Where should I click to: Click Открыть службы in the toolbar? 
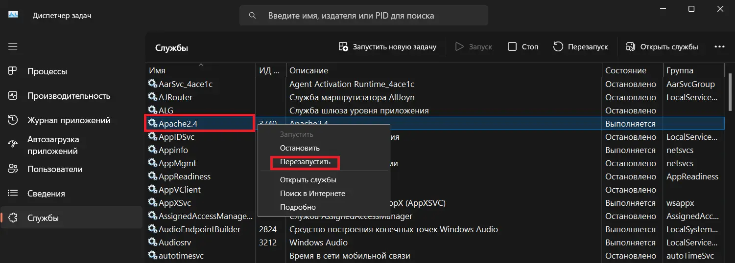click(662, 47)
